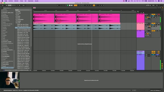Click the Tap tempo button

pos(6,5)
